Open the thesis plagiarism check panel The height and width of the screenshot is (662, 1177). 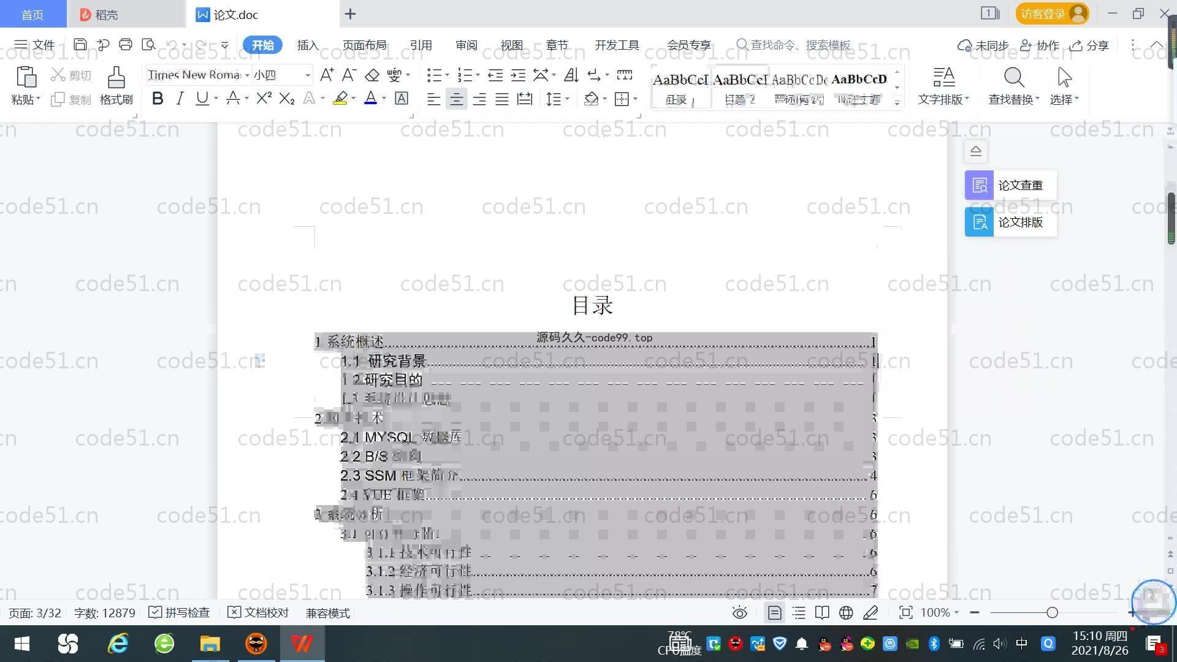pyautogui.click(x=1010, y=185)
